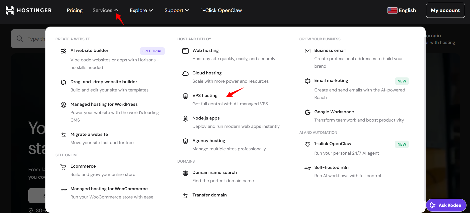
Task: Click the Business email envelope icon
Action: [307, 51]
